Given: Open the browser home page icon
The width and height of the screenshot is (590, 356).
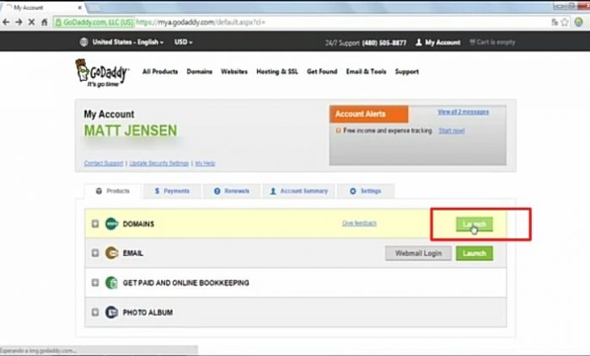Looking at the screenshot, I should (45, 23).
